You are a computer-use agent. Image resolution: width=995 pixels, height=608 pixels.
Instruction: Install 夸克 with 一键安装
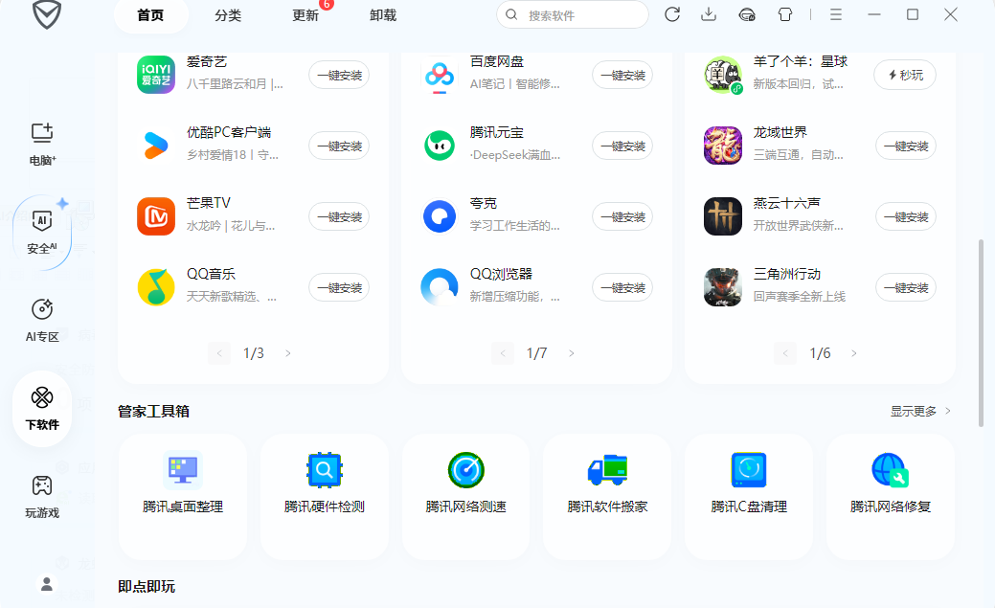click(623, 216)
